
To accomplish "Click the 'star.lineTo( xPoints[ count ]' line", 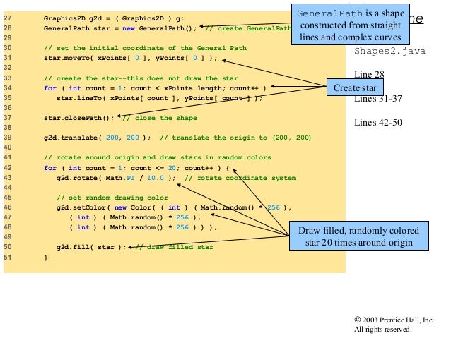I will coord(159,98).
